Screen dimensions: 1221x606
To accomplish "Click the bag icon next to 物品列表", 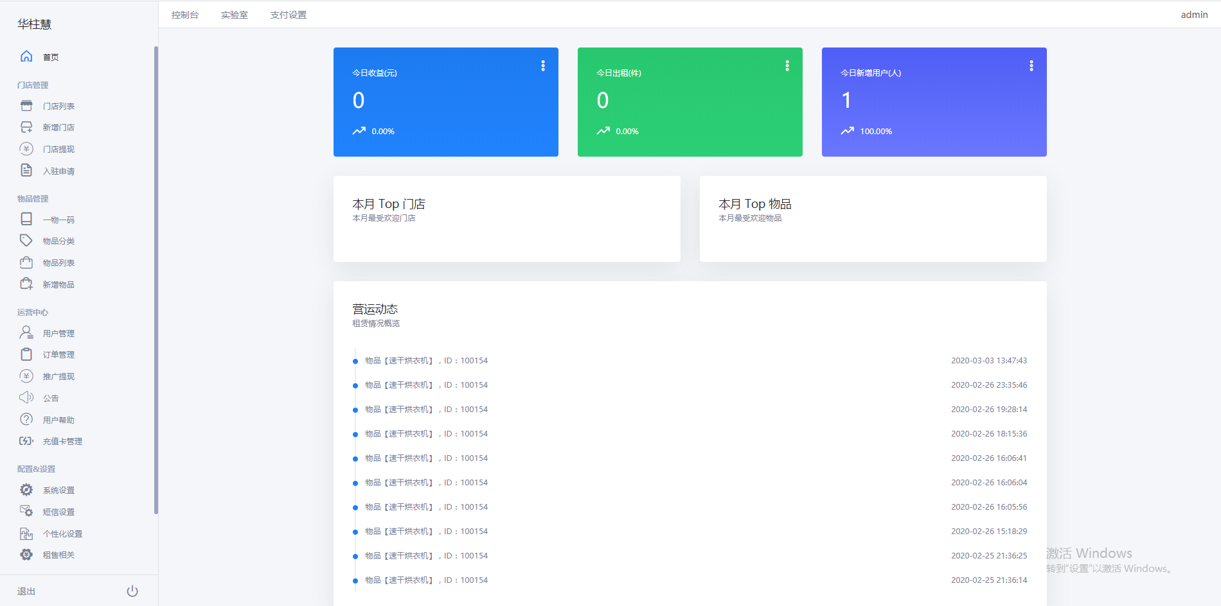I will 26,263.
